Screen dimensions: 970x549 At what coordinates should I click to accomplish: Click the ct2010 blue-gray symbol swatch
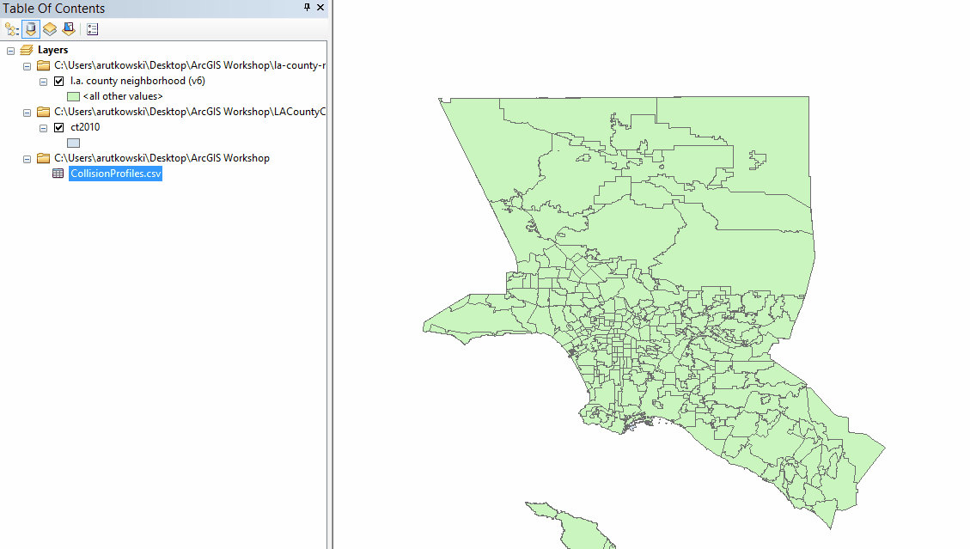74,143
